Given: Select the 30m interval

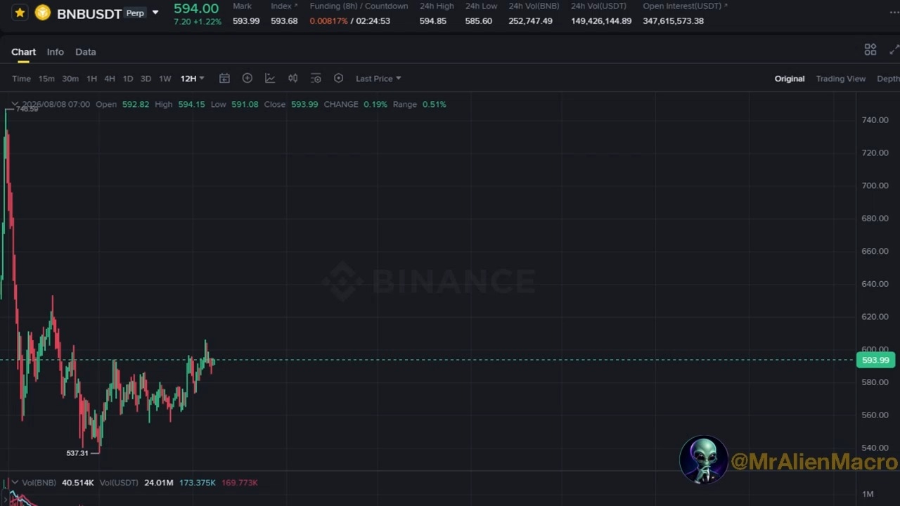Looking at the screenshot, I should pyautogui.click(x=70, y=79).
